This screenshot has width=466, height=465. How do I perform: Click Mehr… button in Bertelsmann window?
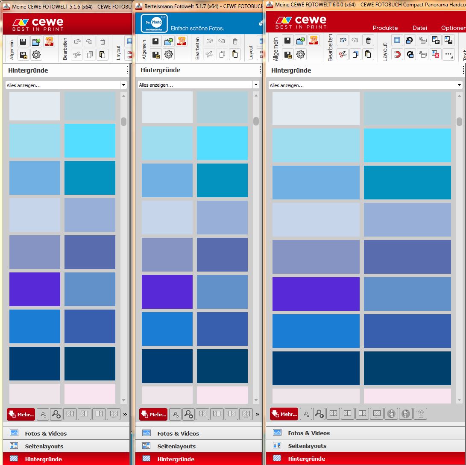point(153,414)
